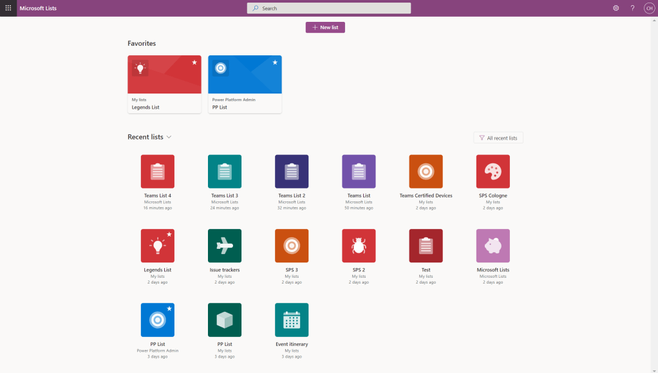Open the All recent lists filter
This screenshot has width=658, height=373.
pyautogui.click(x=498, y=138)
